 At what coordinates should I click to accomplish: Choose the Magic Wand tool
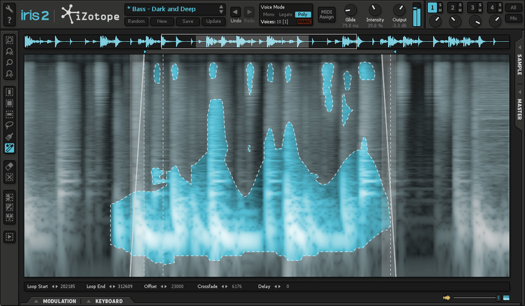[x=10, y=148]
